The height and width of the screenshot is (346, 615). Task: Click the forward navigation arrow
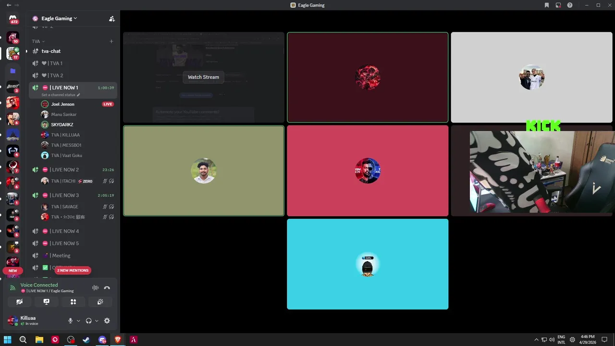[x=17, y=5]
